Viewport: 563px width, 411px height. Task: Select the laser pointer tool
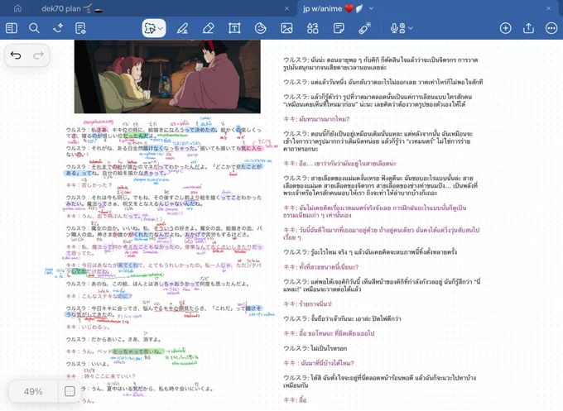click(x=364, y=28)
